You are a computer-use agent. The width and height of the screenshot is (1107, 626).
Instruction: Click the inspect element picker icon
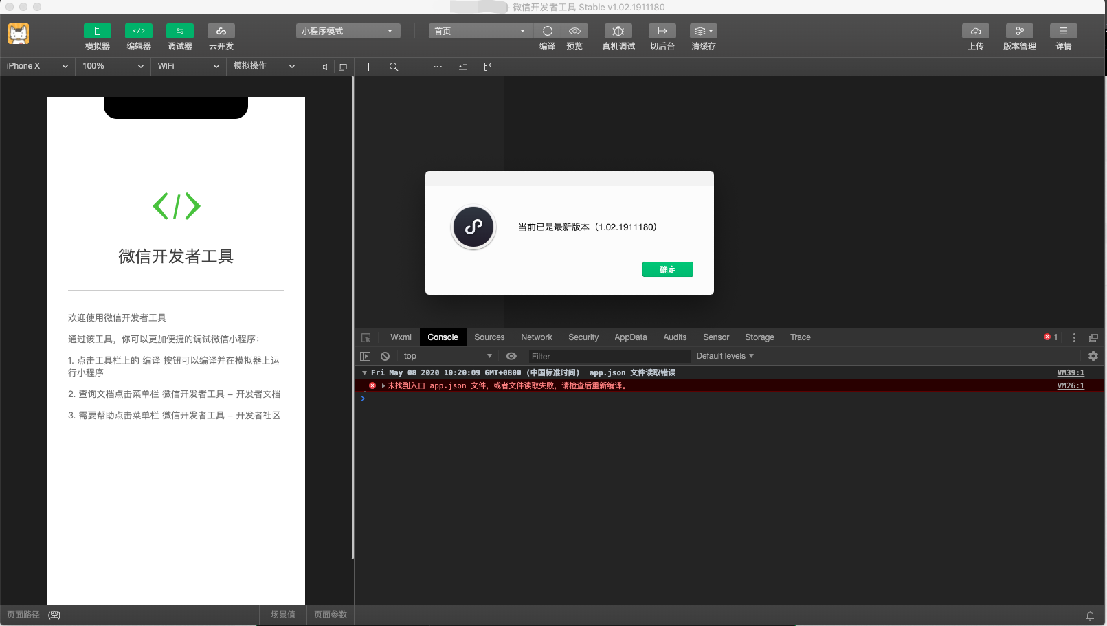[x=366, y=337]
